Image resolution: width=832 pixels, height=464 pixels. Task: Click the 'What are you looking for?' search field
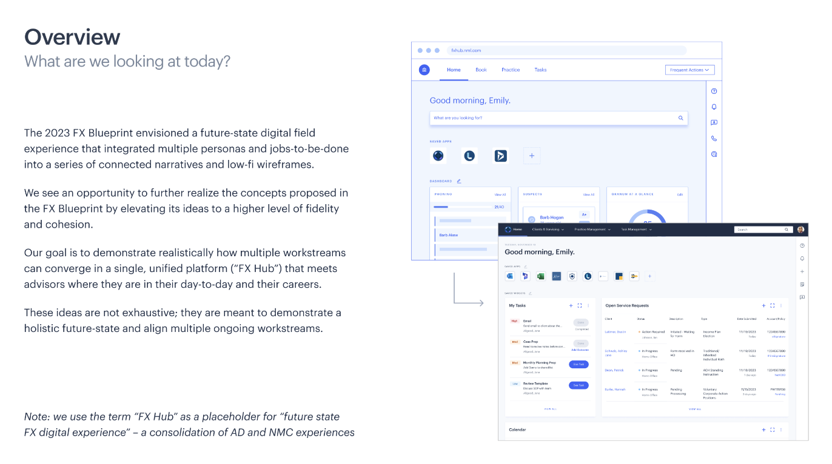[559, 118]
